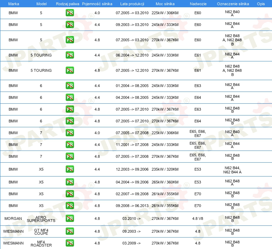Click the production date 04.2004 -> 08.2005
The height and width of the screenshot is (249, 272).
click(x=132, y=97)
